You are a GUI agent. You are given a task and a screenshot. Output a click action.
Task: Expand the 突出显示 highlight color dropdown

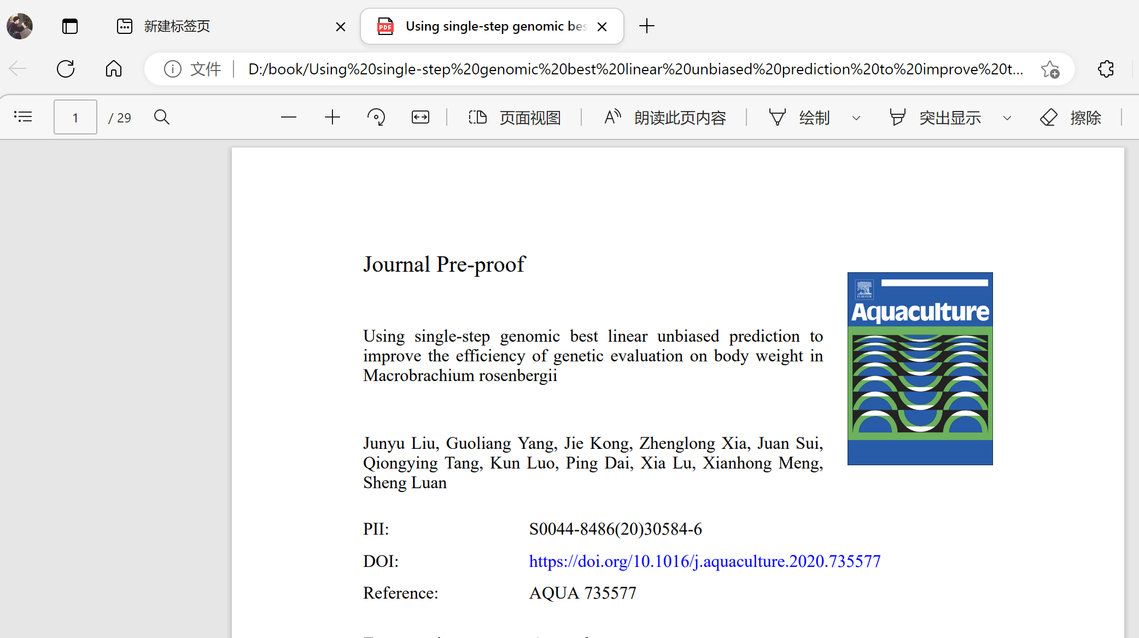pyautogui.click(x=1007, y=118)
